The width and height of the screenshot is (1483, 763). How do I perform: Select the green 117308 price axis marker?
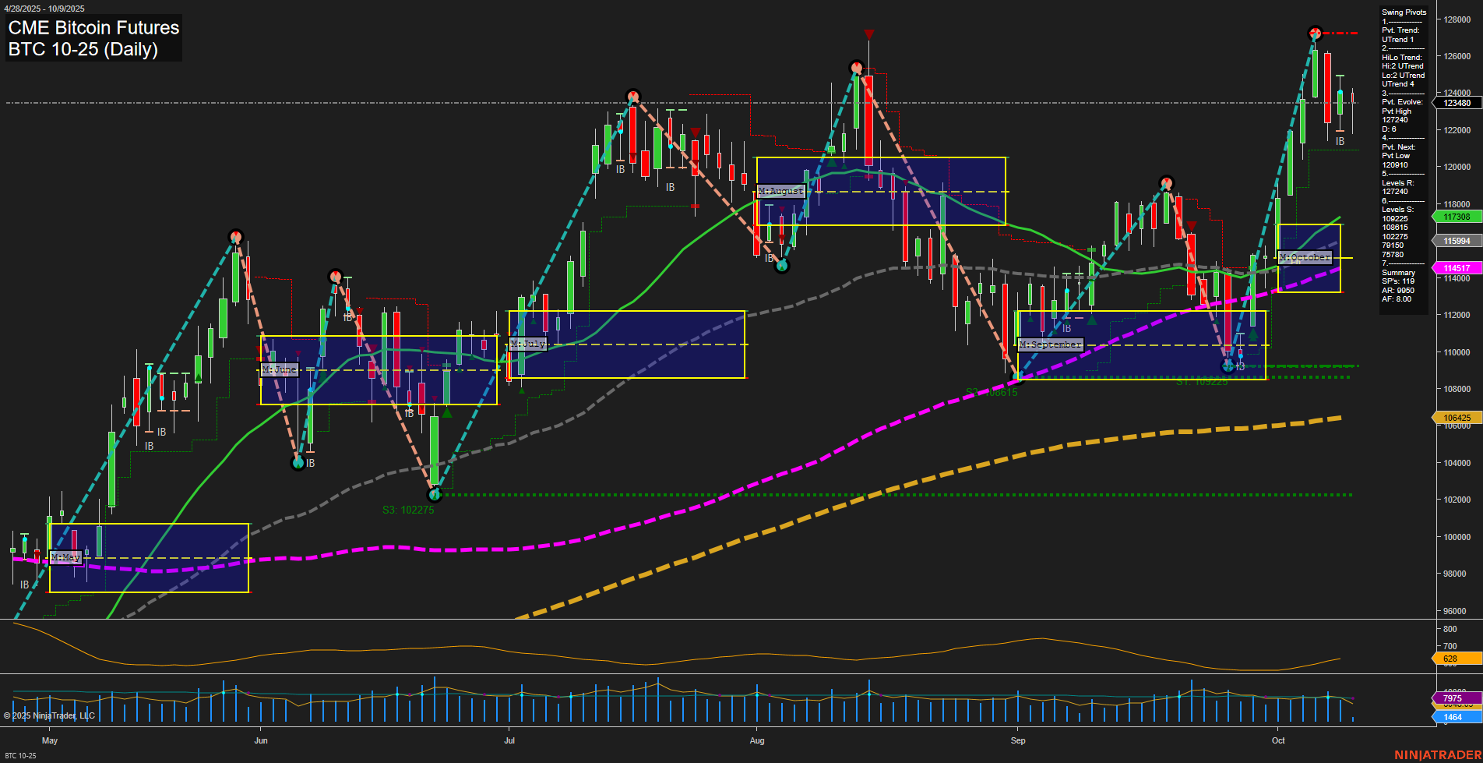(1457, 217)
